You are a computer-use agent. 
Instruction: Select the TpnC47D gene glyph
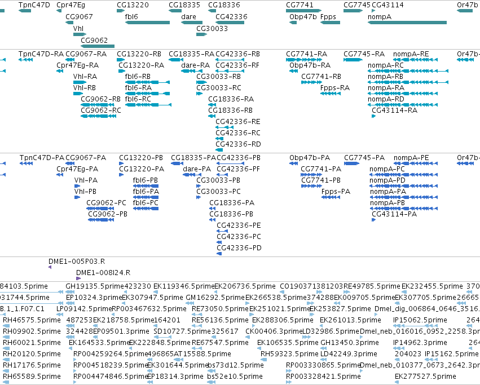point(25,11)
